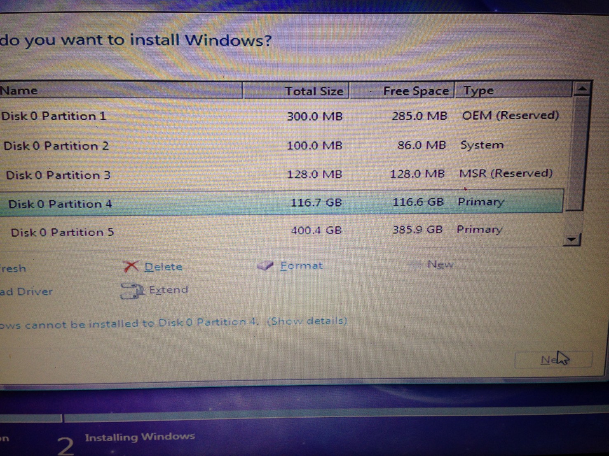Click the 400.4 GB total size cell

coord(316,230)
